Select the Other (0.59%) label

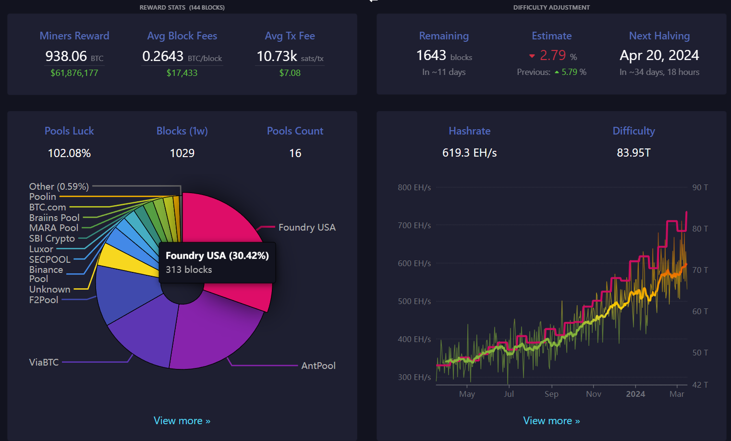(x=59, y=186)
